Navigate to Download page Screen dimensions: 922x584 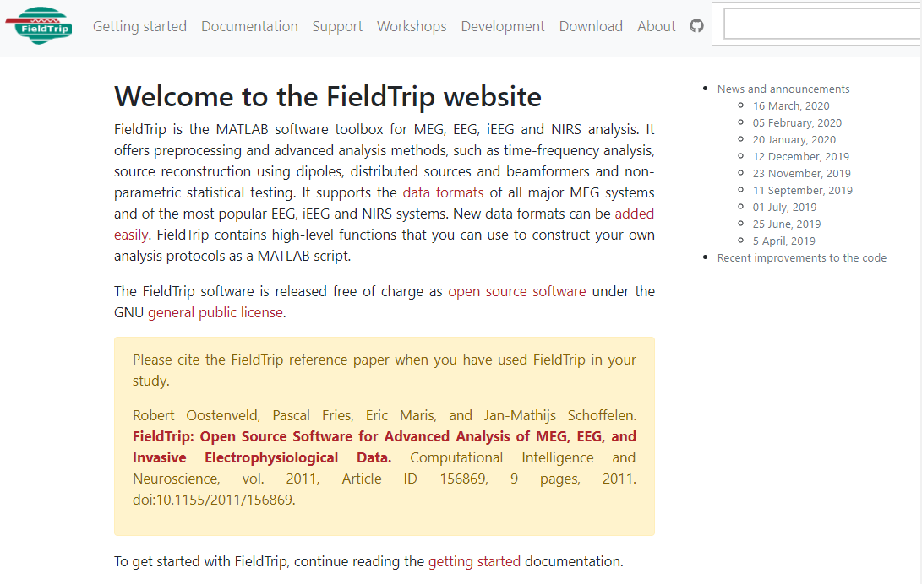(591, 26)
